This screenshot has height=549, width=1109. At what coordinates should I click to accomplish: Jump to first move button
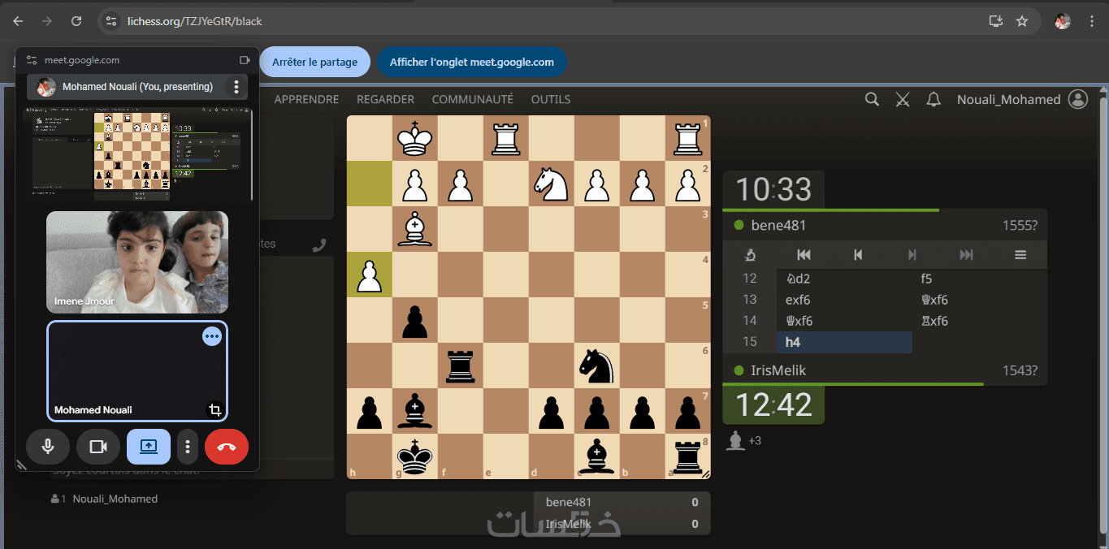click(x=804, y=255)
